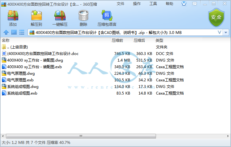Click status bar text 压缩率 40.7%
This screenshot has height=147, width=231.
(58, 142)
